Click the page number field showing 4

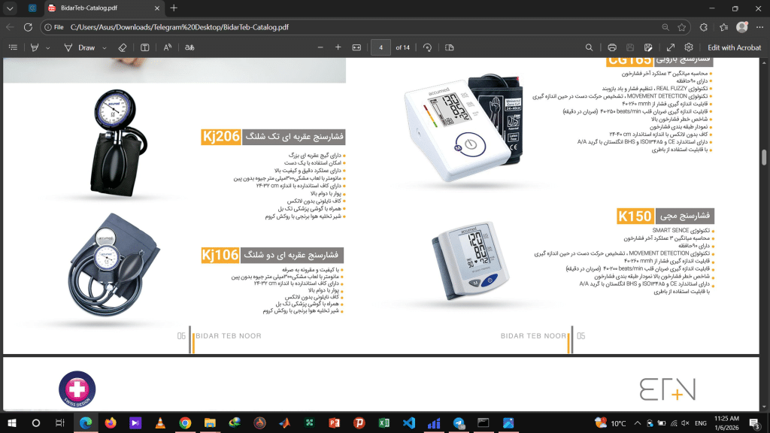(380, 47)
